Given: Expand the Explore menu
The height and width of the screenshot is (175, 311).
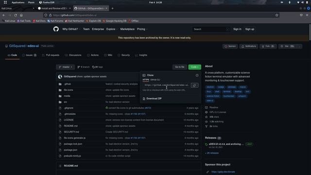Looking at the screenshot, I should pos(112,29).
